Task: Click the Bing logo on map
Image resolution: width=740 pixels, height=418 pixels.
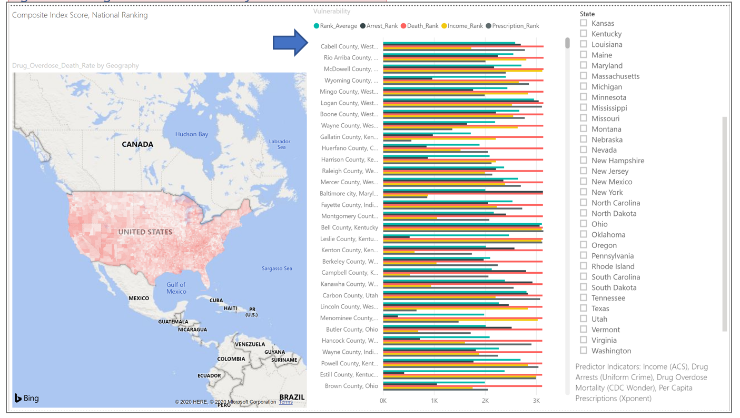Action: 26,398
